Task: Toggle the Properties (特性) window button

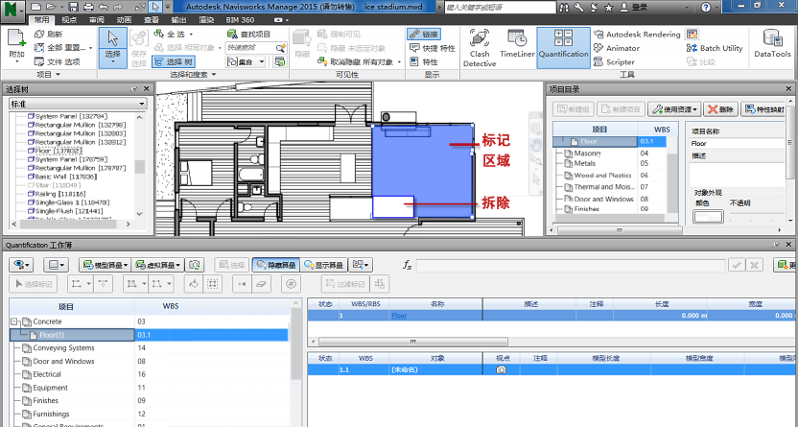Action: [x=423, y=61]
